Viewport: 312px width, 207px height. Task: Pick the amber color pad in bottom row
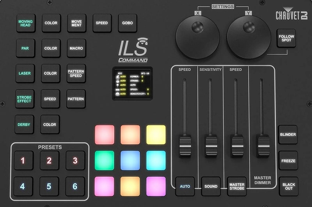point(130,186)
